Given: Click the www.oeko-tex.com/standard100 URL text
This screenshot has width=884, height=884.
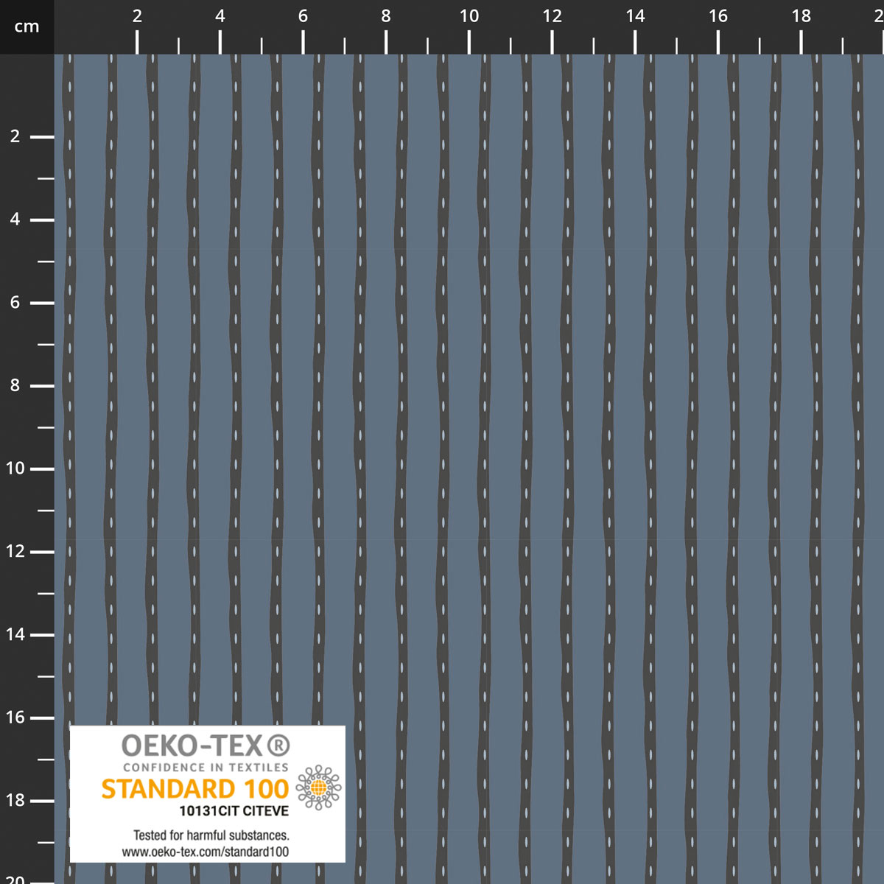Looking at the screenshot, I should point(206,852).
